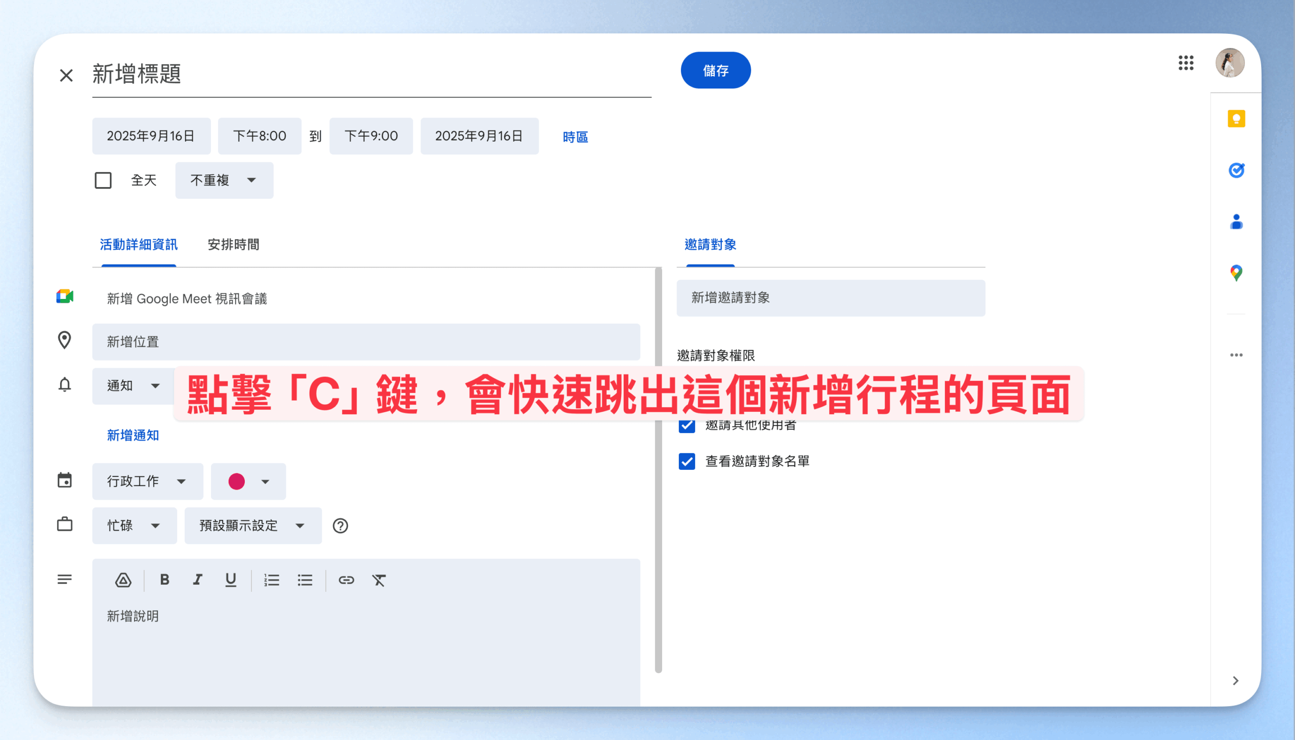Open the Google apps grid

(1186, 63)
